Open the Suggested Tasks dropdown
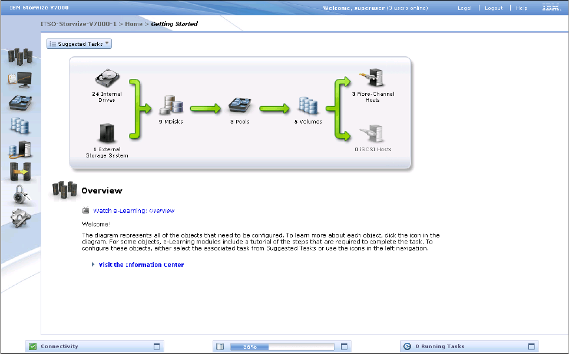Screen dimensions: 569x354 pyautogui.click(x=79, y=44)
